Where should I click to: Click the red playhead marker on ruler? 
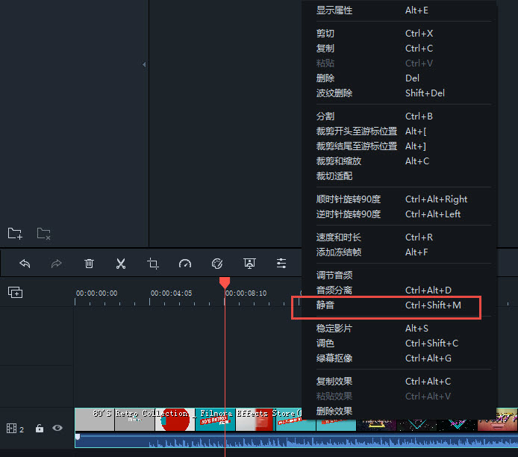pos(225,282)
